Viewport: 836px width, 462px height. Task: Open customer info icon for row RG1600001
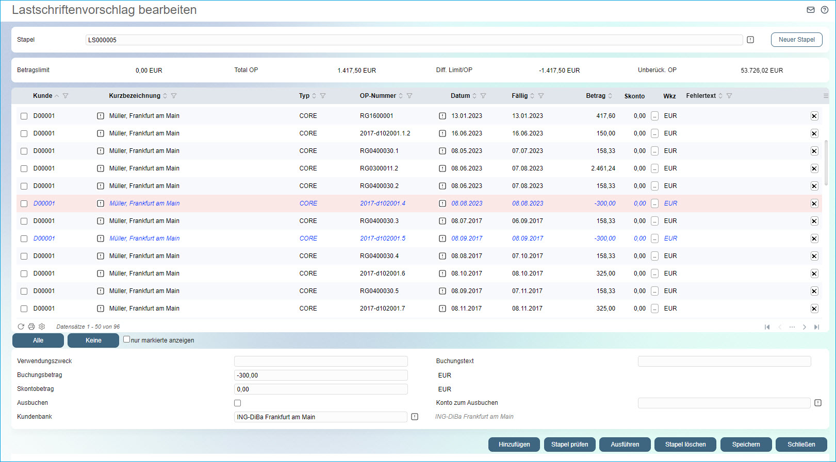[101, 116]
